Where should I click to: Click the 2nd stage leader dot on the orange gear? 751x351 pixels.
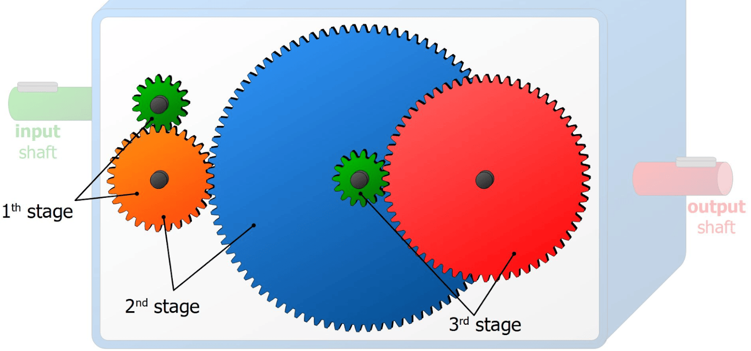click(163, 217)
